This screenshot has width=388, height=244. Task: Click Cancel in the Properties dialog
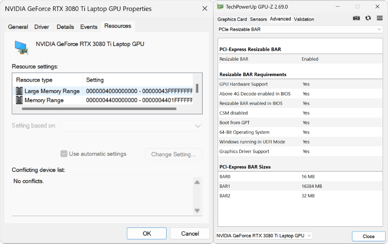[x=190, y=234]
